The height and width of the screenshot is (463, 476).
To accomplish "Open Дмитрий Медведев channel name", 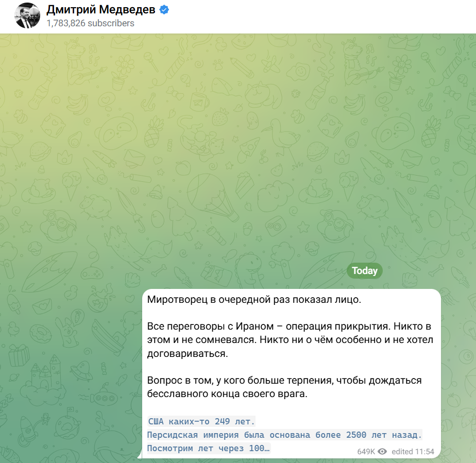I will click(101, 10).
